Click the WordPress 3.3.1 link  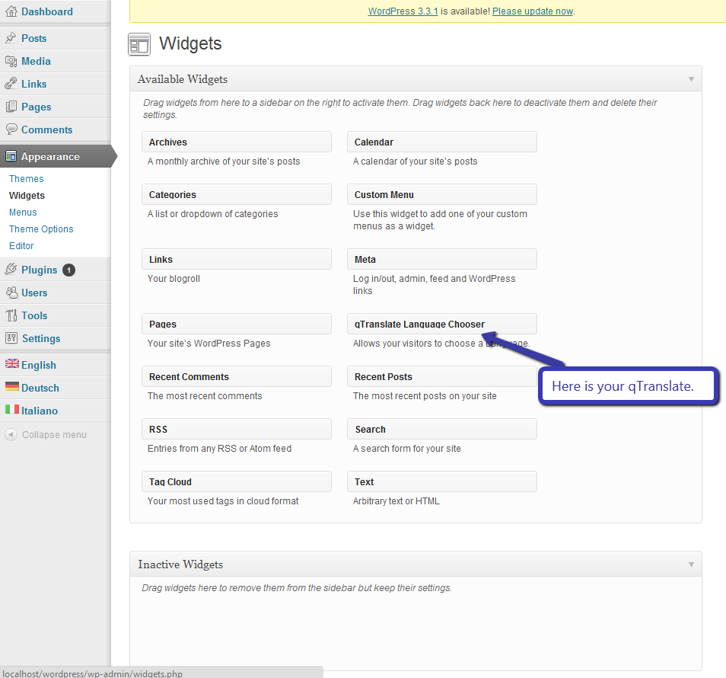pyautogui.click(x=403, y=11)
